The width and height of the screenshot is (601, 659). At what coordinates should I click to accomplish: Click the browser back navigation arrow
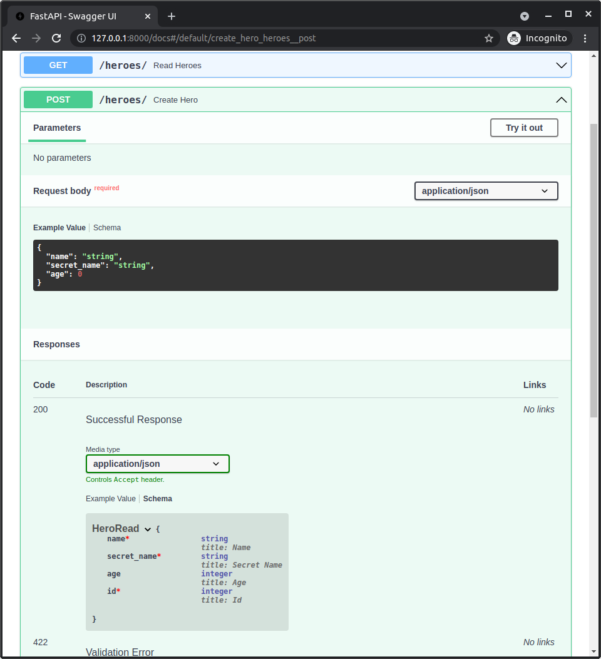[x=16, y=38]
